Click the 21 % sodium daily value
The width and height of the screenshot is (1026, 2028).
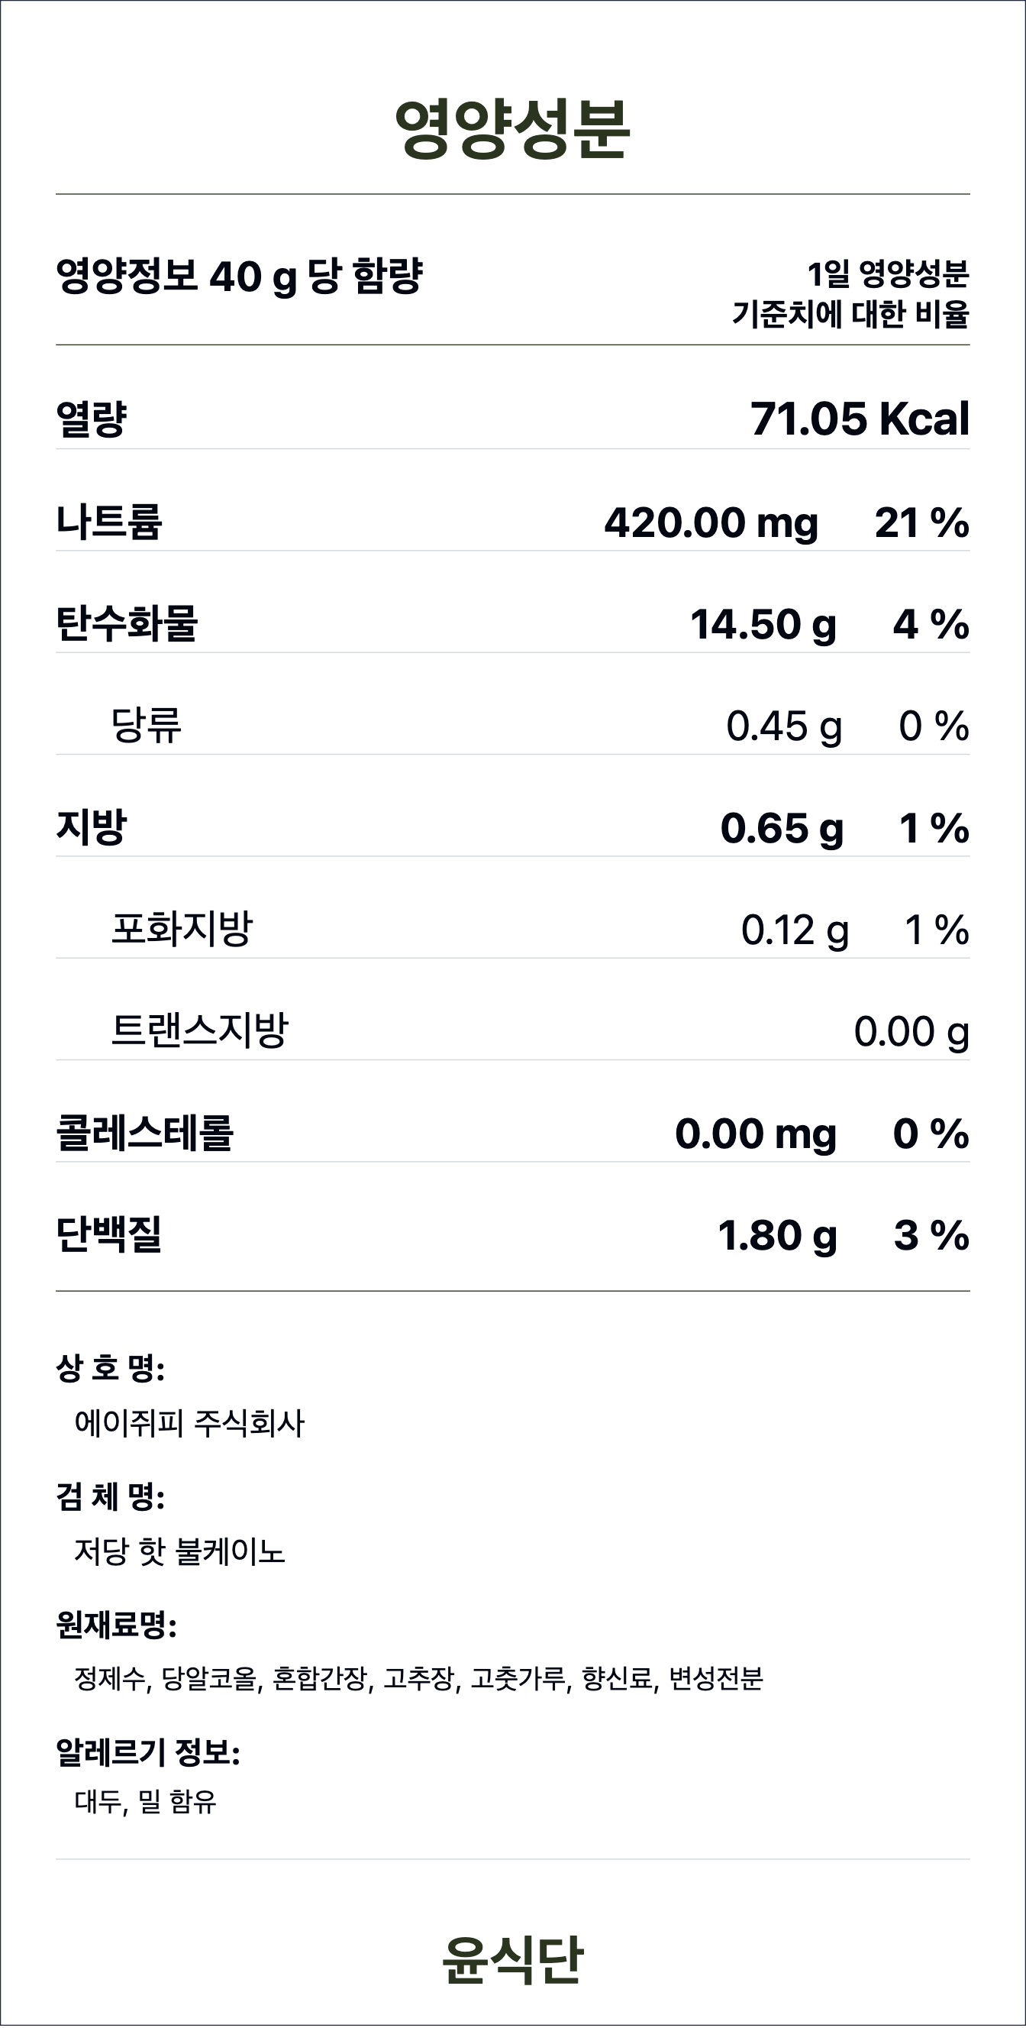point(921,522)
